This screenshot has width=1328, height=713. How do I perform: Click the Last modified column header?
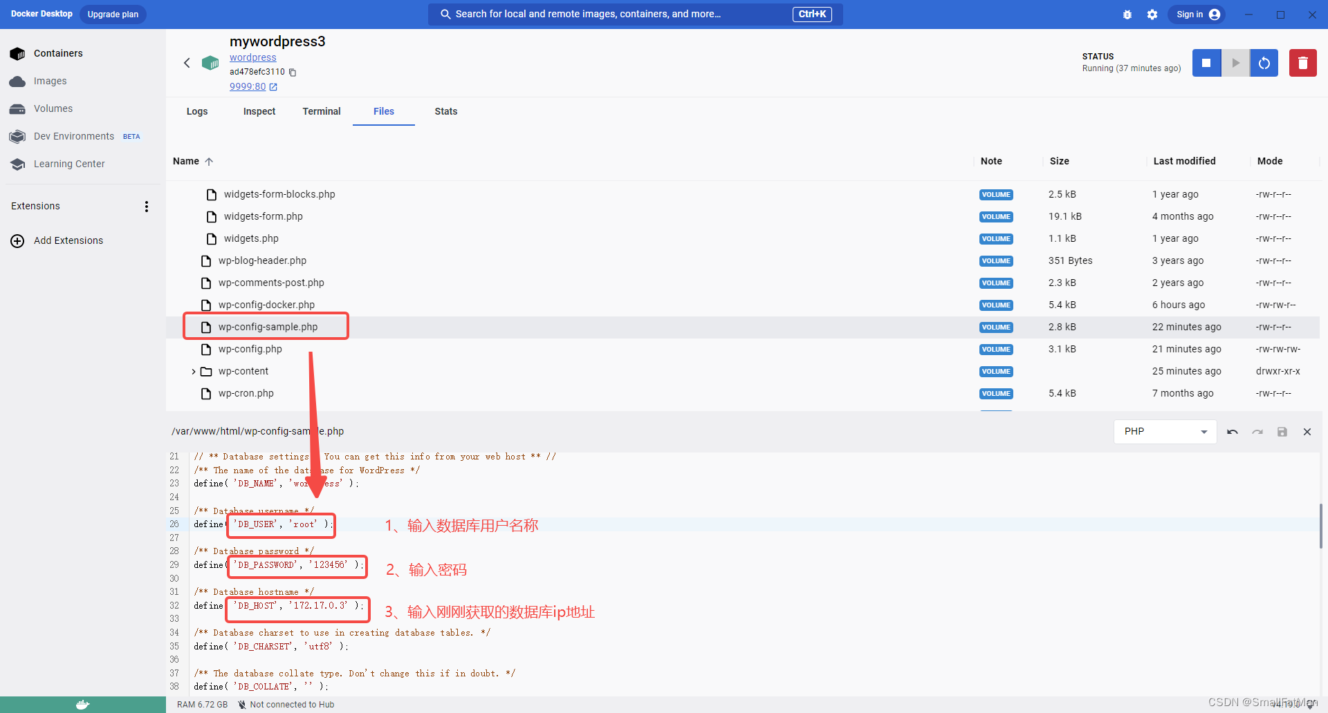point(1184,161)
